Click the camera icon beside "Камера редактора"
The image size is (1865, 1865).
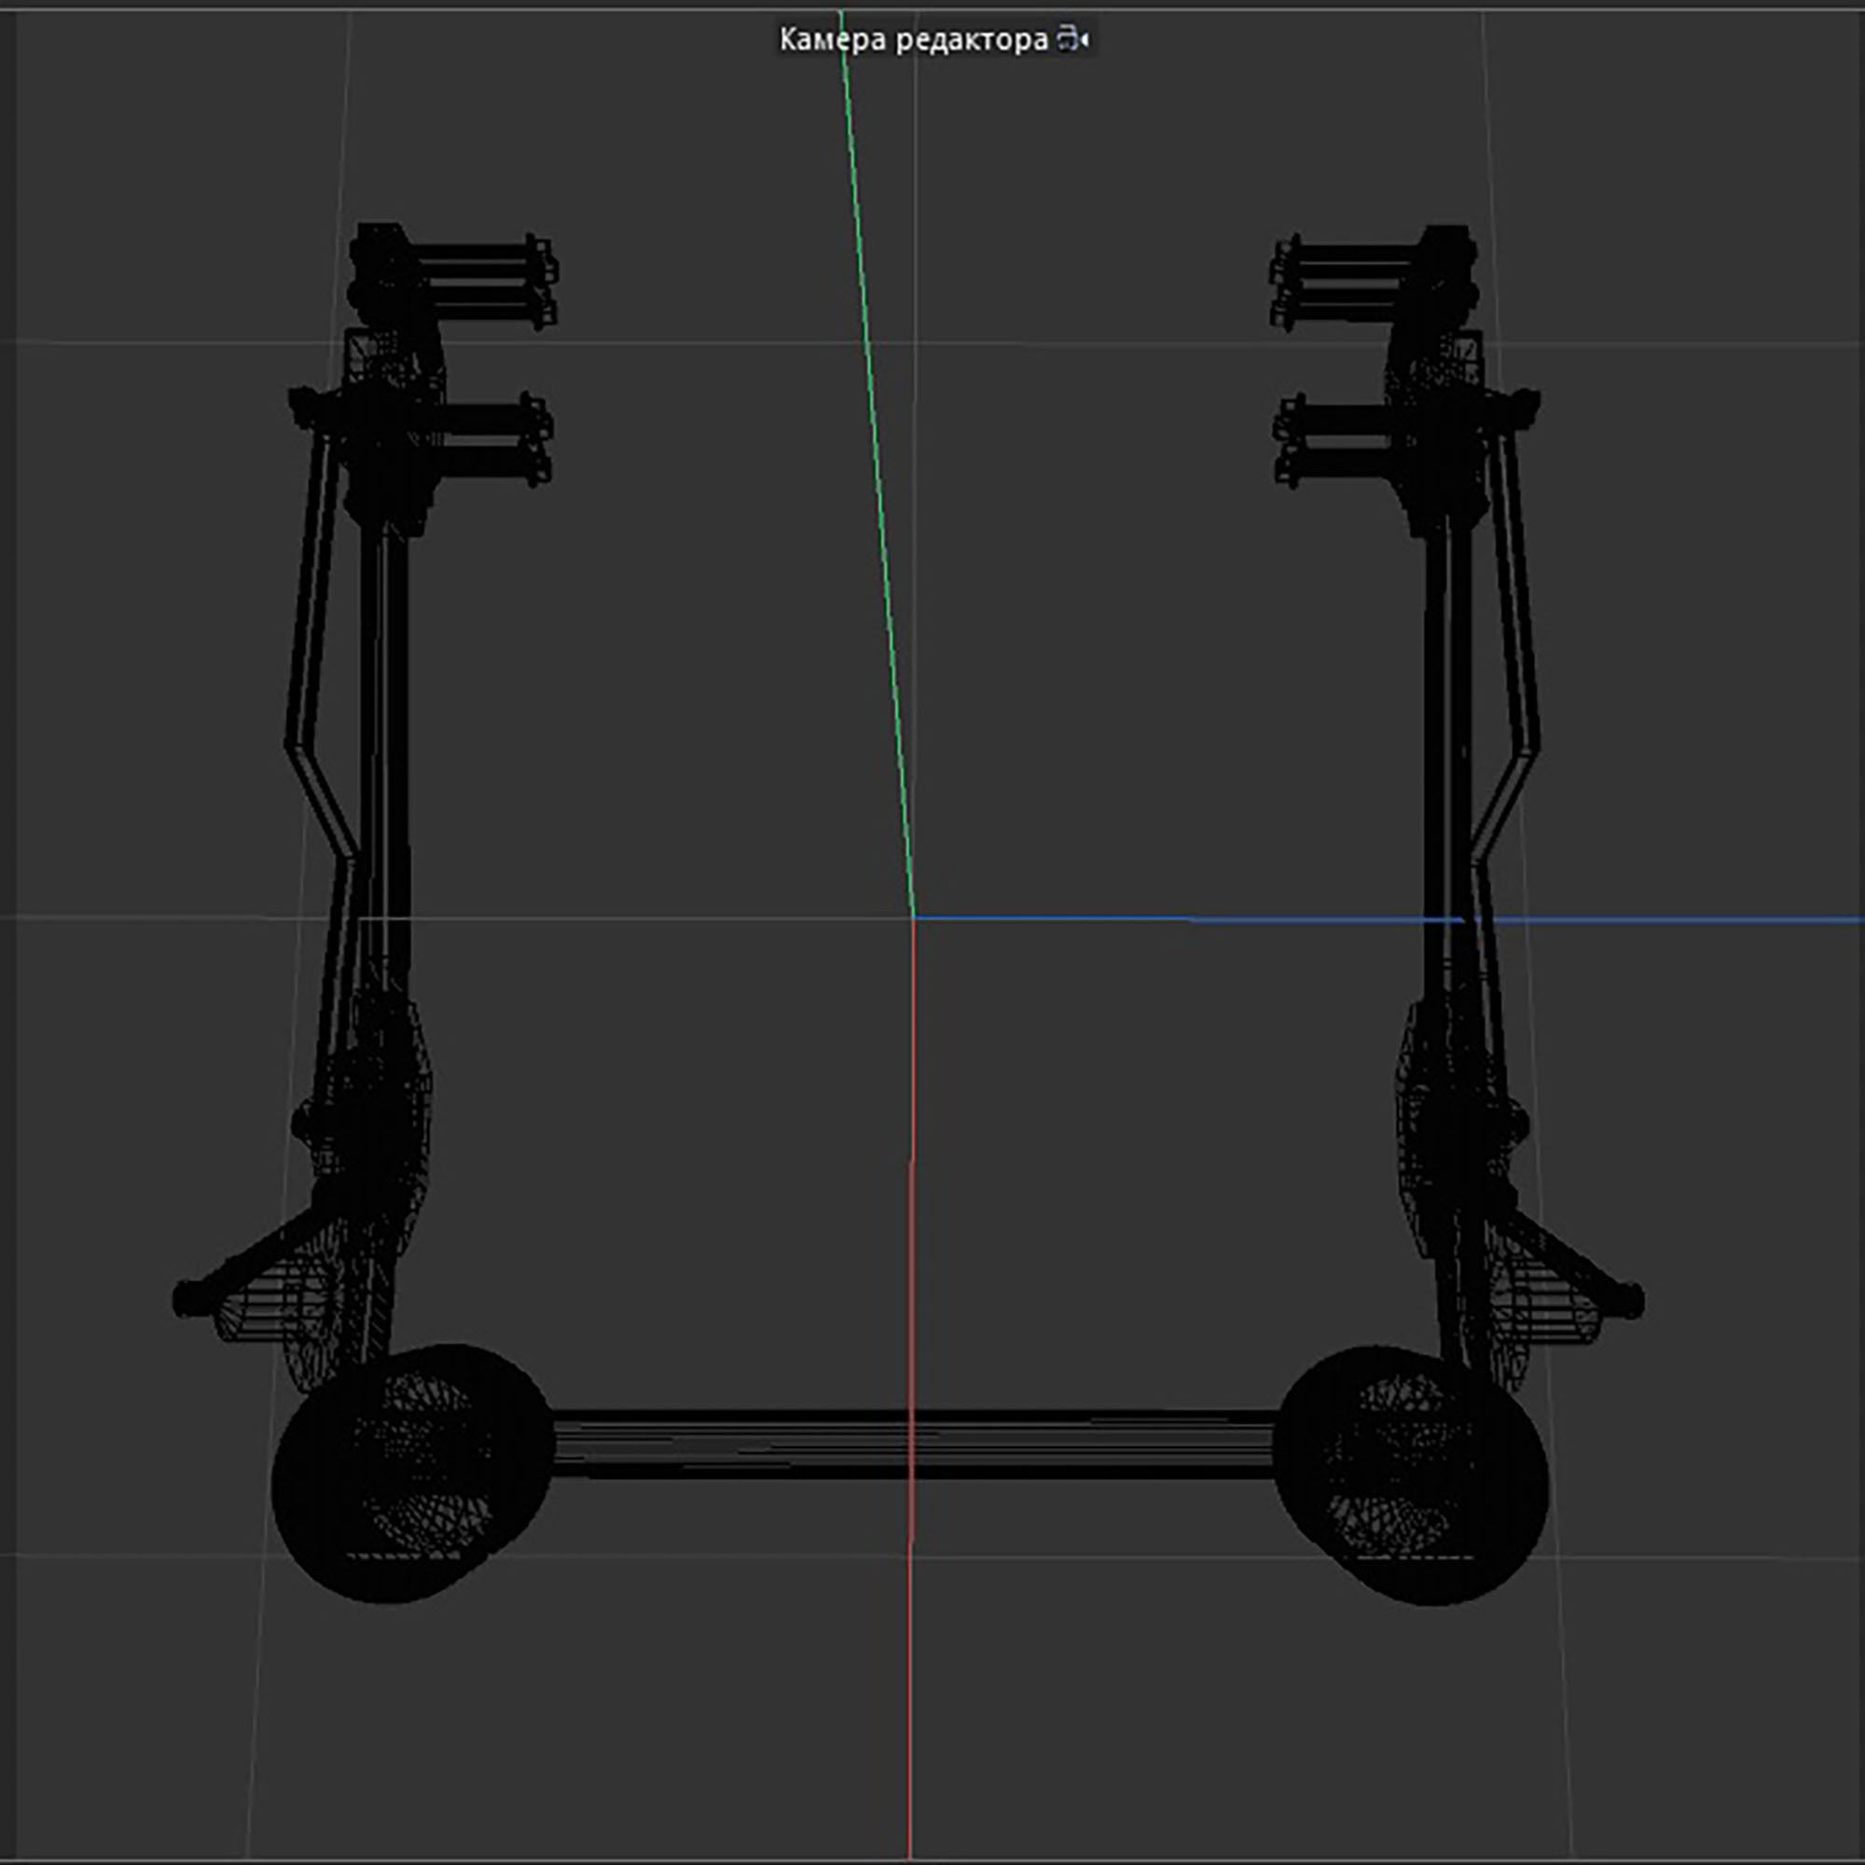click(x=1072, y=39)
